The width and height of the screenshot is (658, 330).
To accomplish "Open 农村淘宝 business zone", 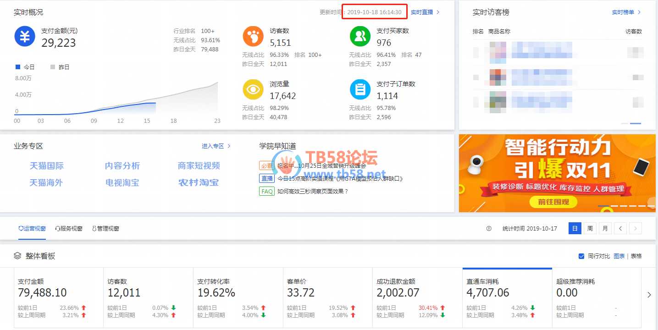I will coord(199,182).
